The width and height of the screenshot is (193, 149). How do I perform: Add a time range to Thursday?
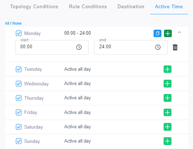pyautogui.click(x=168, y=98)
